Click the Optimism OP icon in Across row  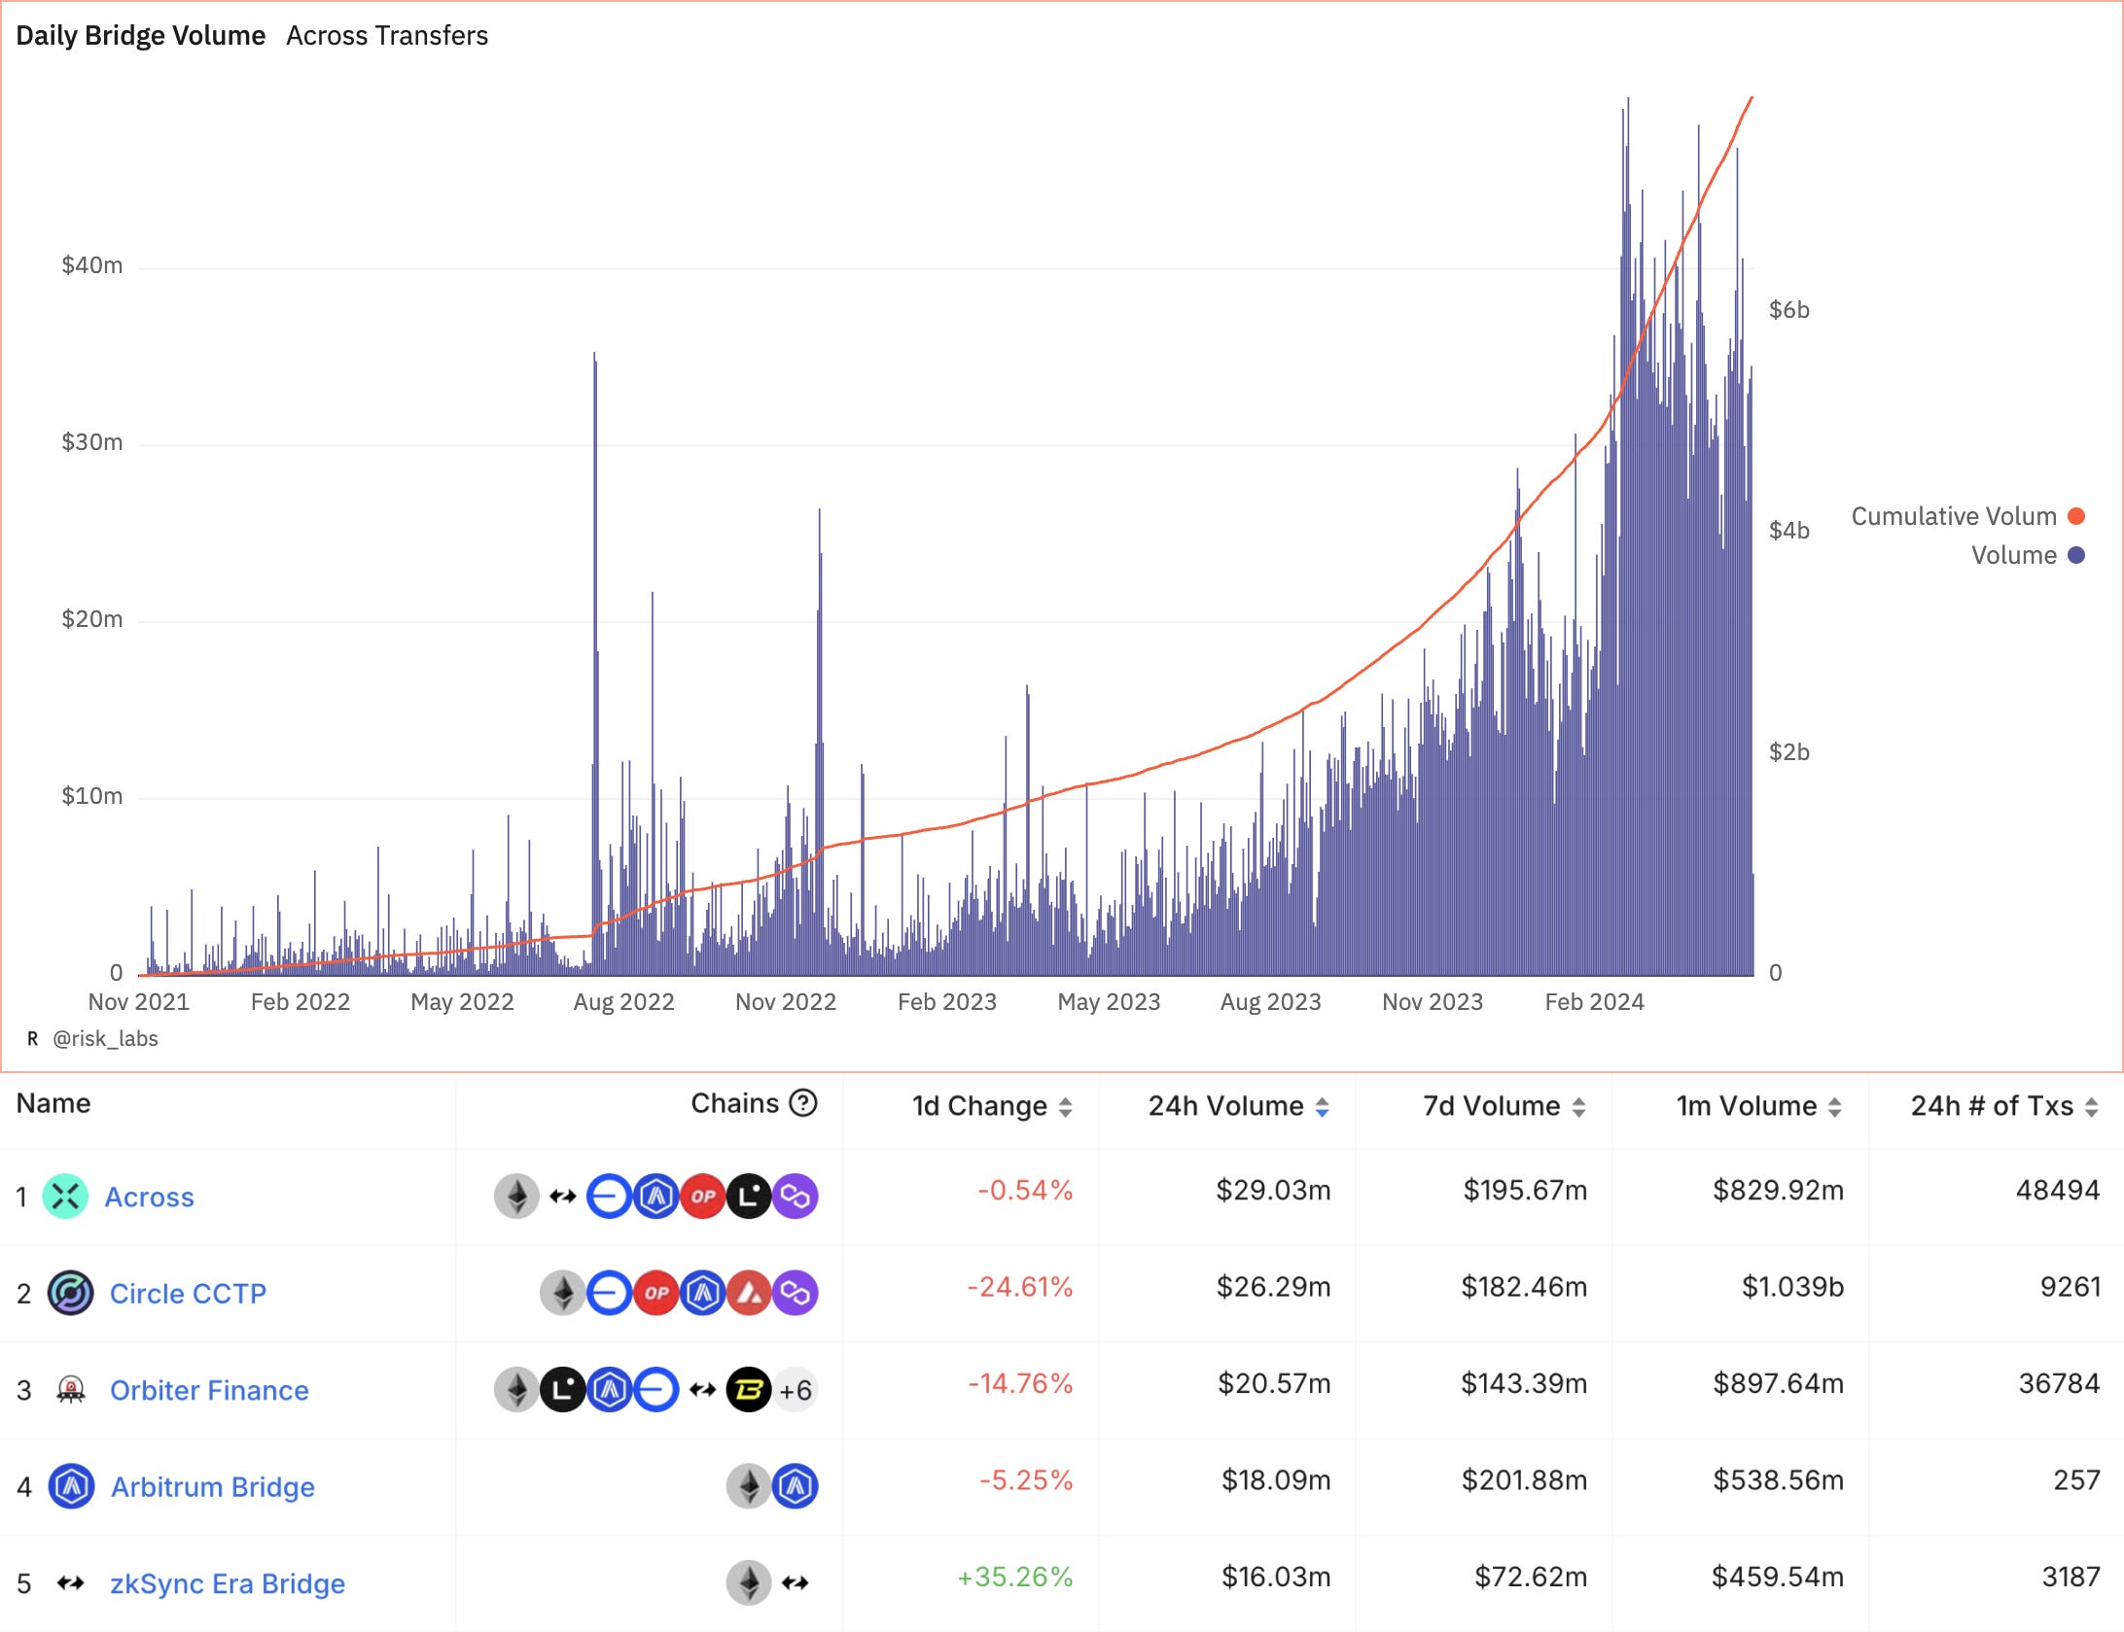(x=703, y=1197)
